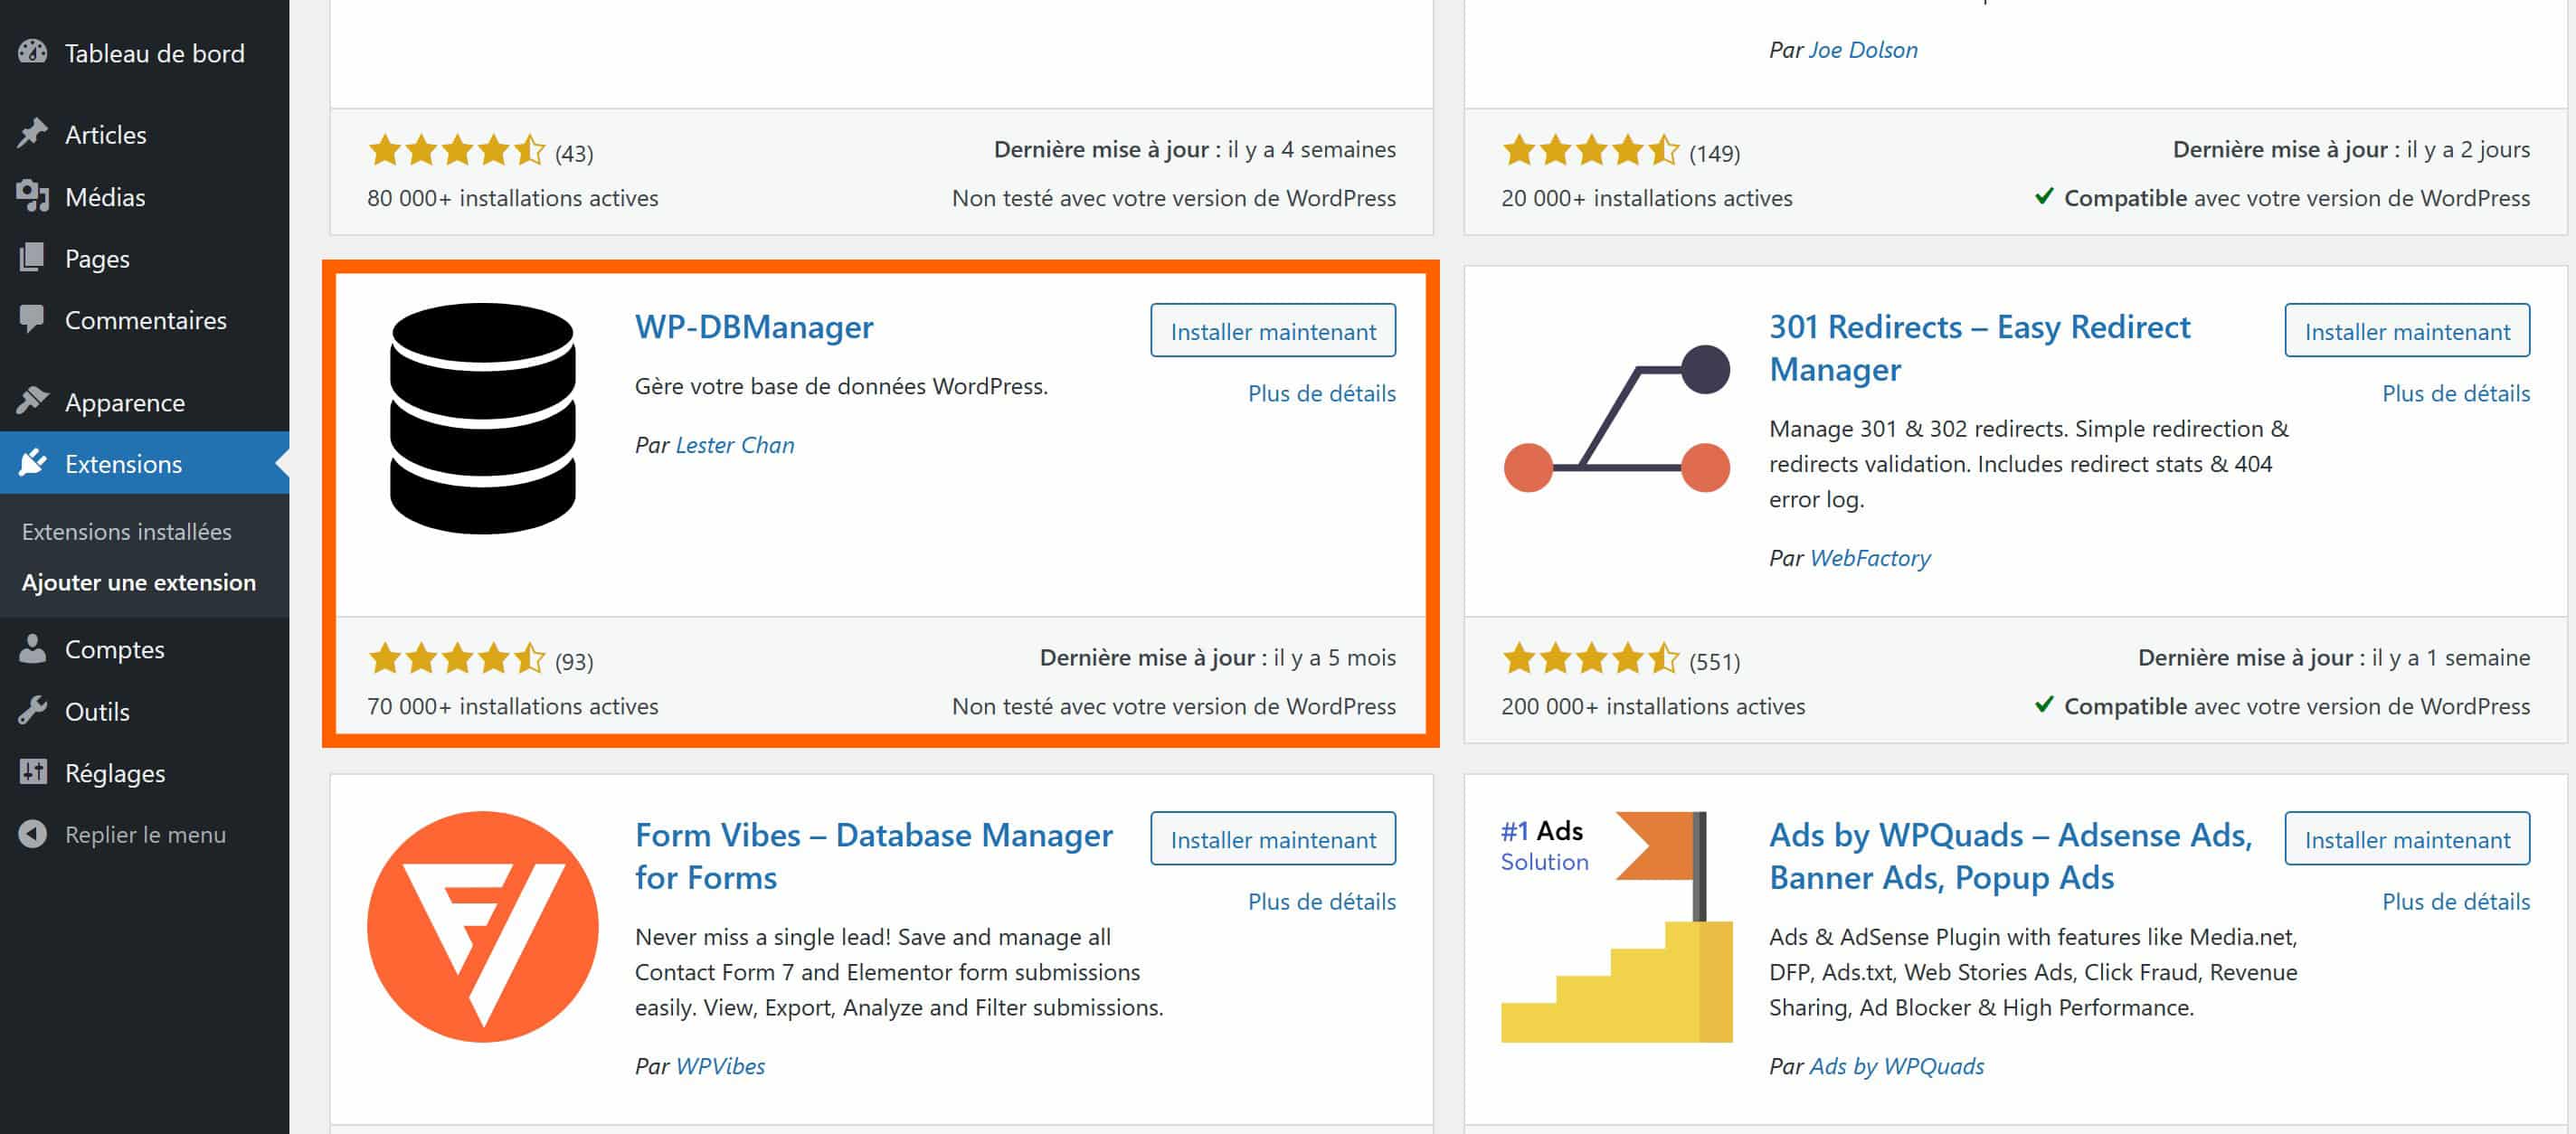Click the Ads by WPQuads author link
This screenshot has width=2576, height=1134.
(1896, 1066)
